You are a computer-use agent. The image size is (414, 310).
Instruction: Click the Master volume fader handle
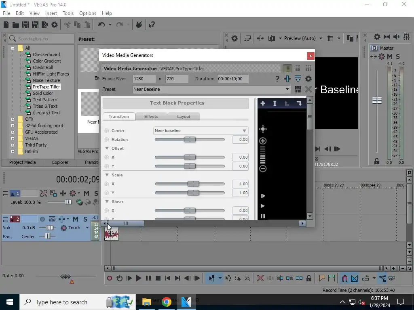(377, 101)
